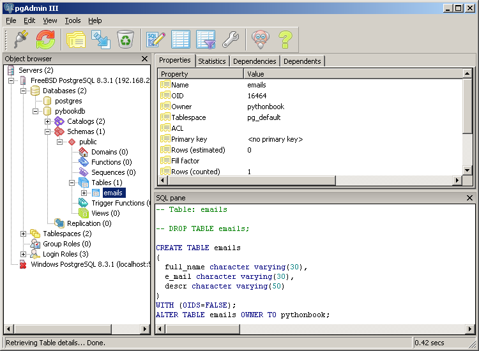Click the CREATE TABLE emails line in SQL pane

[198, 248]
